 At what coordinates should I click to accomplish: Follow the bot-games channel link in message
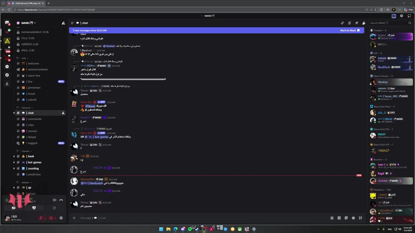pos(97,137)
